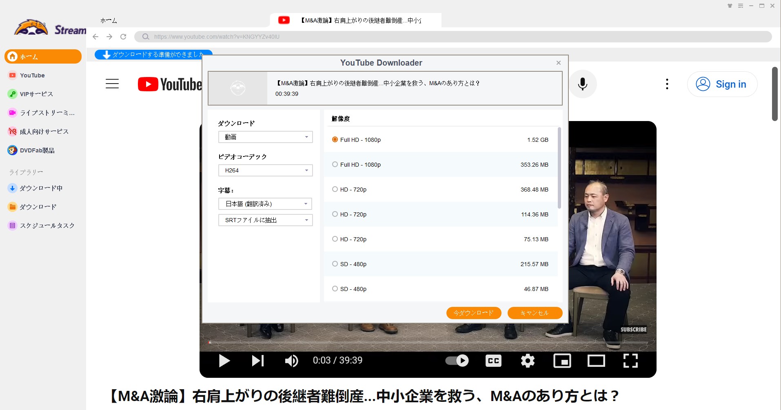Focus the URL address bar
The width and height of the screenshot is (781, 410).
(453, 37)
